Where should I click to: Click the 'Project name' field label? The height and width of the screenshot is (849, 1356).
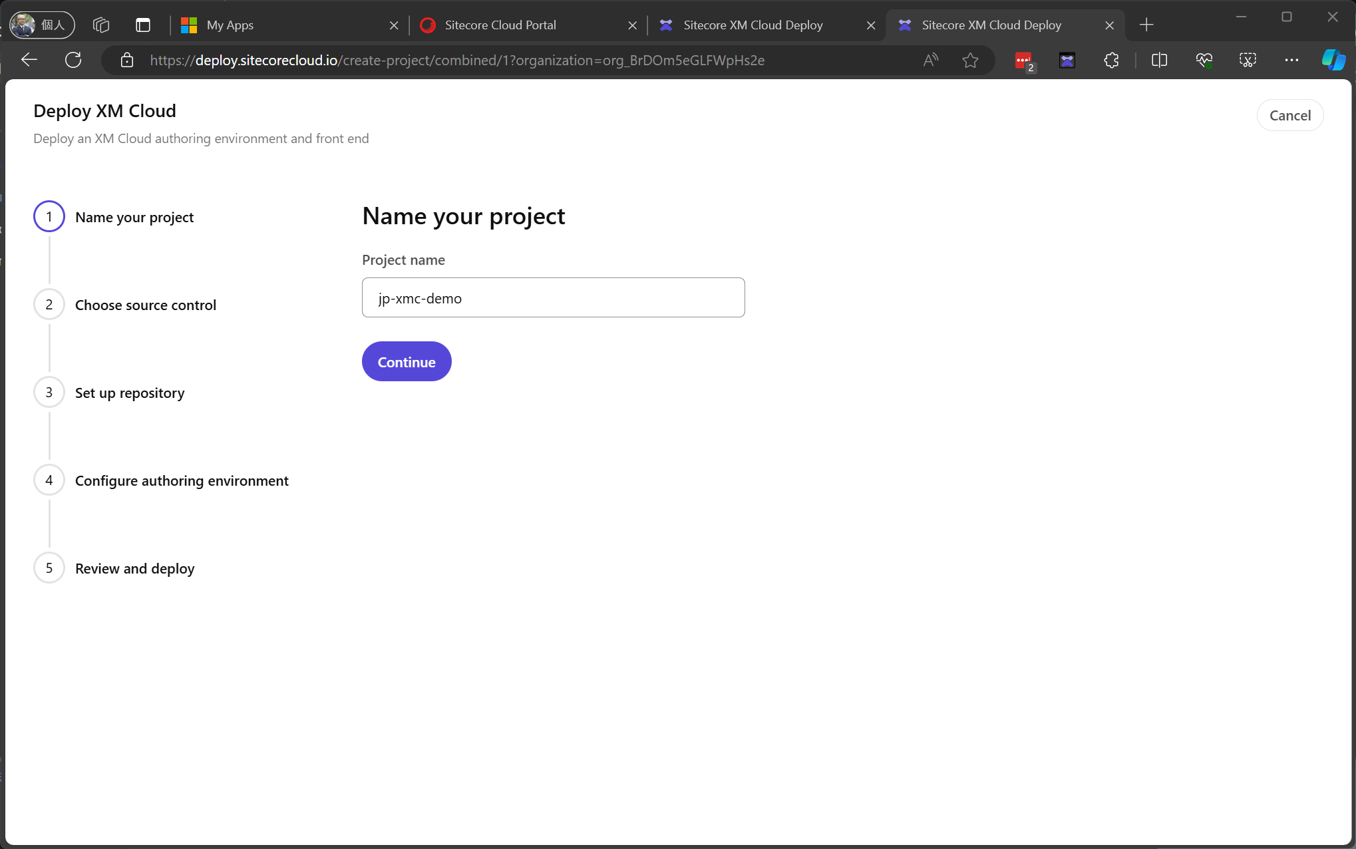tap(403, 260)
